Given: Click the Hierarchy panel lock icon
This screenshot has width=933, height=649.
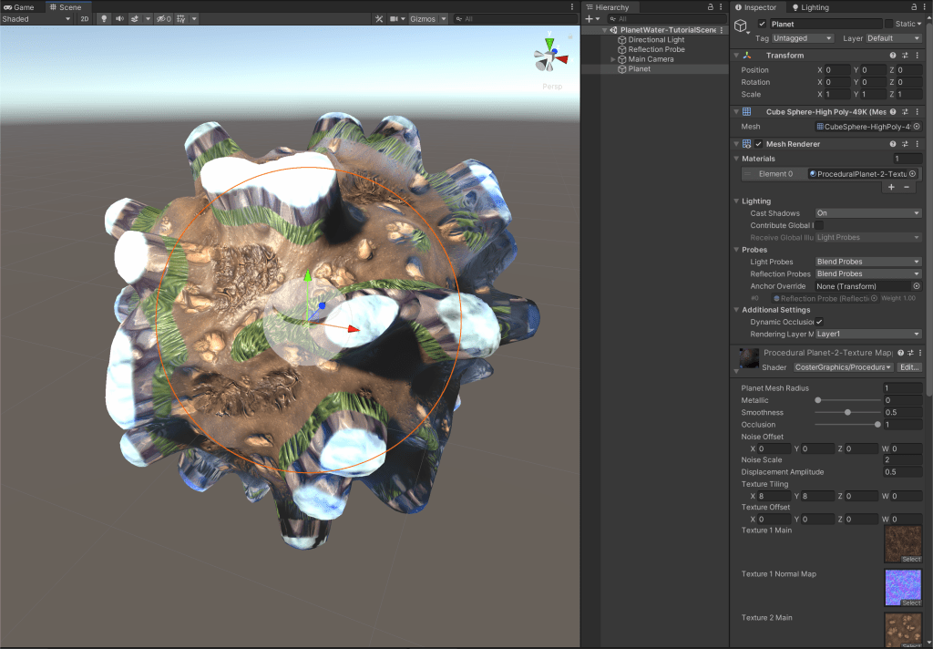Looking at the screenshot, I should pyautogui.click(x=710, y=7).
